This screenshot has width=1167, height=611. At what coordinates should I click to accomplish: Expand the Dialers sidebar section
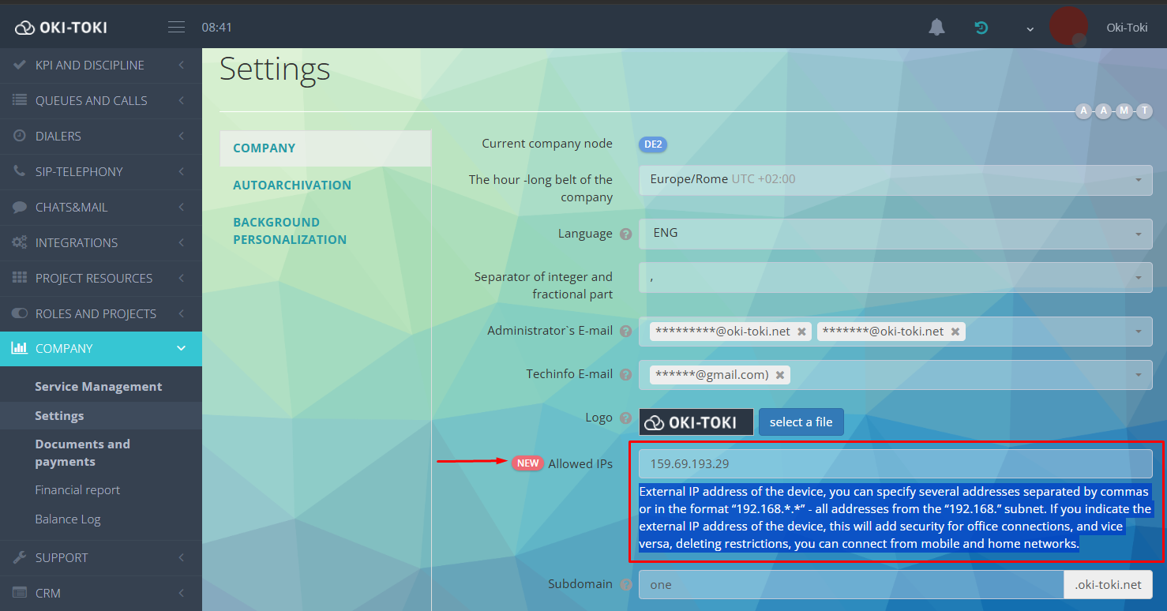click(101, 136)
